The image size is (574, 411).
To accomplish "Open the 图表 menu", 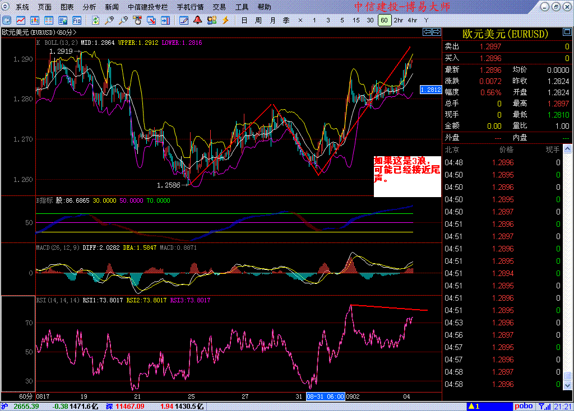I will pos(67,7).
